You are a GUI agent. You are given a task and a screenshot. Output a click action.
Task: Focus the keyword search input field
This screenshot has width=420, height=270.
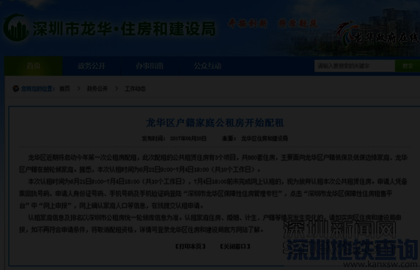pyautogui.click(x=354, y=66)
